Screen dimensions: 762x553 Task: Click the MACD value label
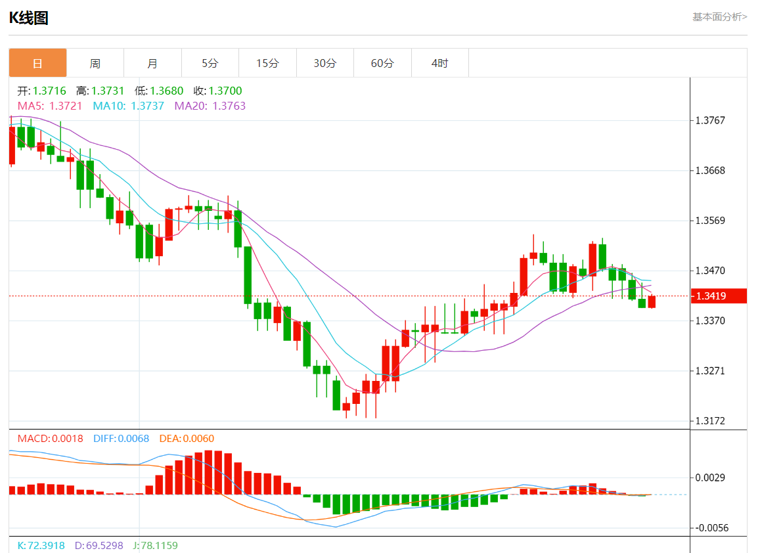tap(50, 439)
